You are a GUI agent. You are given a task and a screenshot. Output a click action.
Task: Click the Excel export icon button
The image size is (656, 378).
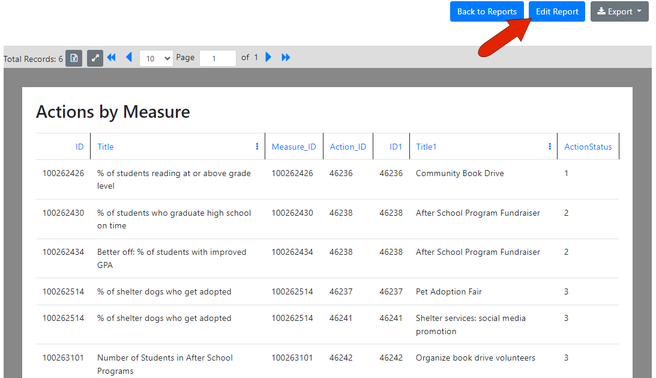click(x=74, y=58)
